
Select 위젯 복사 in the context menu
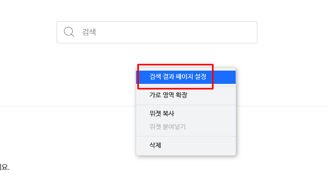[x=161, y=114]
